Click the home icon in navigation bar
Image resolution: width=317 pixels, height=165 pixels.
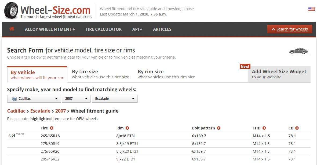(x=12, y=29)
